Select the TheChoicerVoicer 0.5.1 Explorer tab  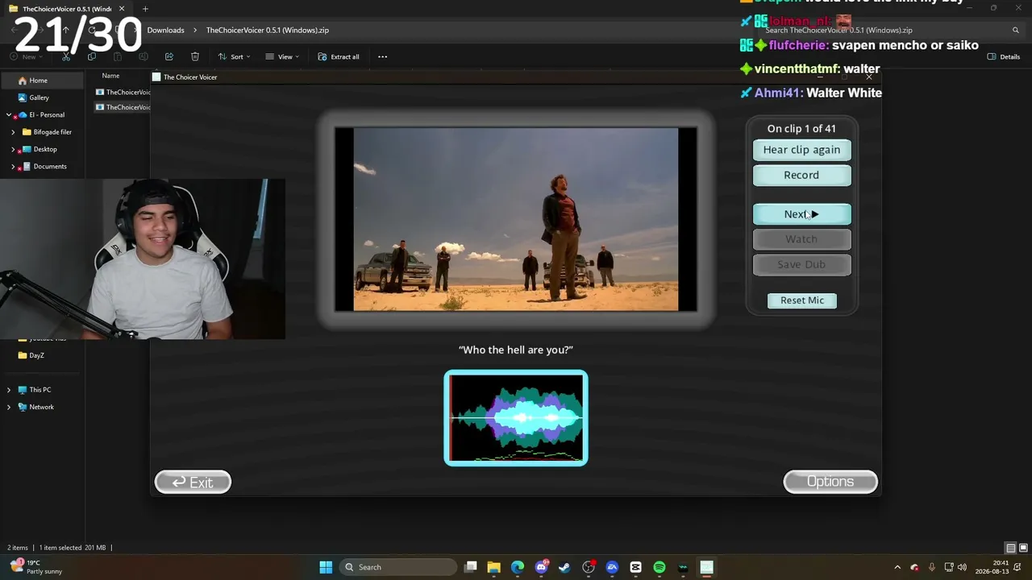point(66,9)
